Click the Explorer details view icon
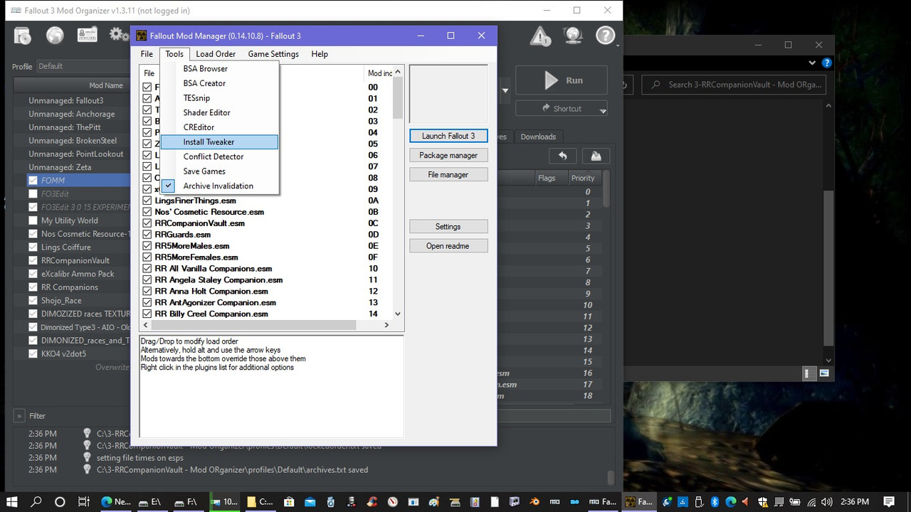 [810, 373]
